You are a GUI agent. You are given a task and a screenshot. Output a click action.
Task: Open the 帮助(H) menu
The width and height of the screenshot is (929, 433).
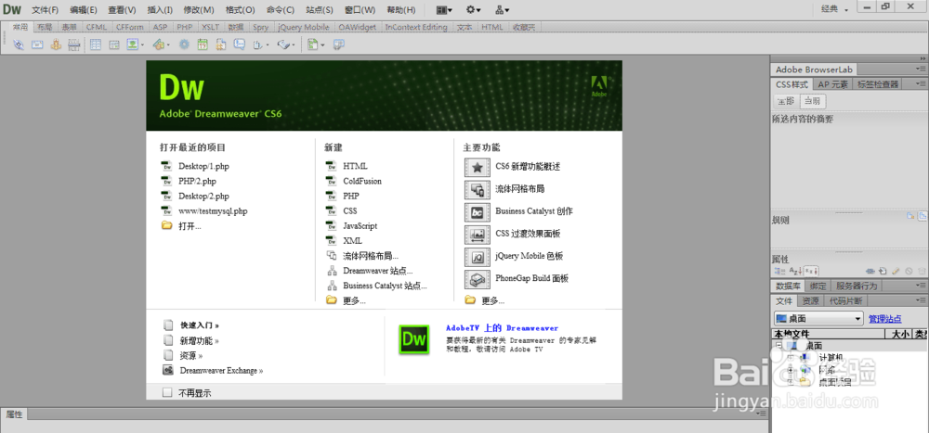click(x=400, y=10)
